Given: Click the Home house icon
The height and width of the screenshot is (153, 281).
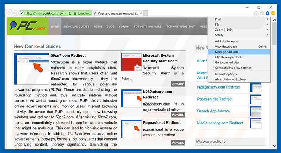Looking at the screenshot, I should (x=256, y=13).
